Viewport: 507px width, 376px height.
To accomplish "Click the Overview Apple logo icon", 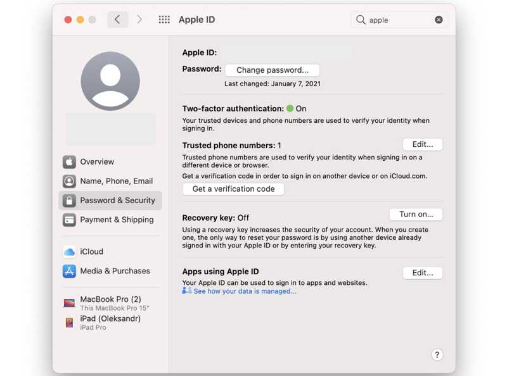I will coord(69,162).
